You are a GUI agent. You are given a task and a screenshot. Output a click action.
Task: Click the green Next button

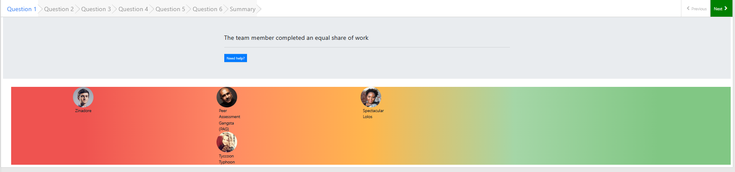pos(721,9)
